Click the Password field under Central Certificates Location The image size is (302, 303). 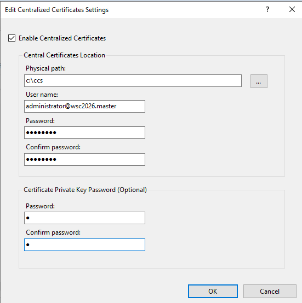[84, 132]
